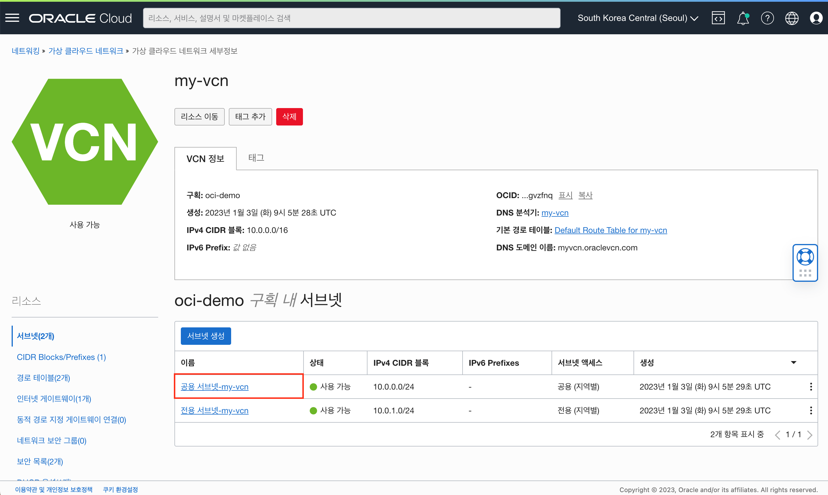Open Default Route Table for my-vcn

[x=611, y=230]
